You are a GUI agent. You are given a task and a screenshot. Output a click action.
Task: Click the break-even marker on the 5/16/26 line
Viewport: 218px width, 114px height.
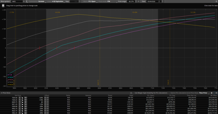[40, 48]
